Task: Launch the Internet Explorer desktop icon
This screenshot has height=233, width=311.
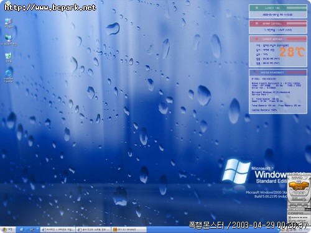Action: pos(9,76)
